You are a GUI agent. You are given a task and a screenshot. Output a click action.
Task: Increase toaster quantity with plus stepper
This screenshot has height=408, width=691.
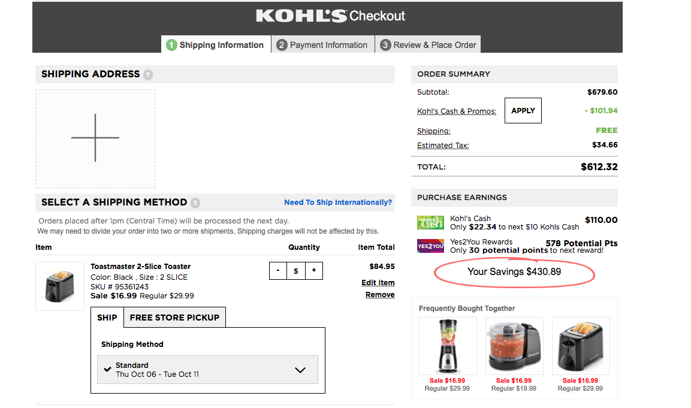[314, 271]
